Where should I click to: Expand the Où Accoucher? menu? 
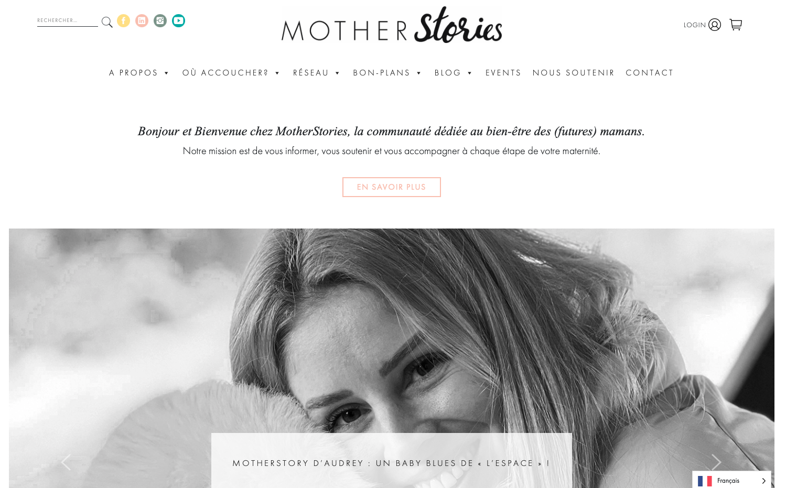tap(231, 73)
